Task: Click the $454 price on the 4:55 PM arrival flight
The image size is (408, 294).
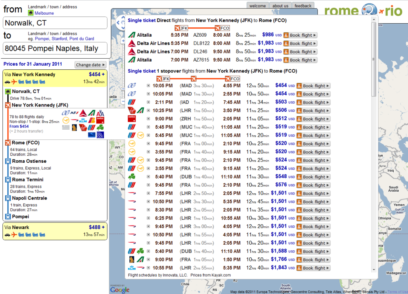Action: pos(281,85)
